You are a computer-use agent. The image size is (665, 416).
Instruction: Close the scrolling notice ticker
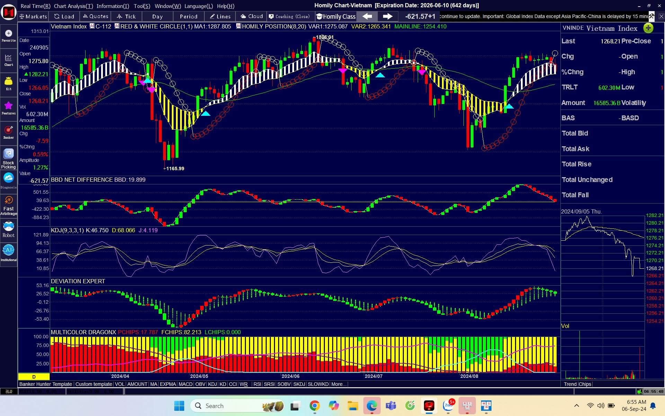click(x=661, y=16)
